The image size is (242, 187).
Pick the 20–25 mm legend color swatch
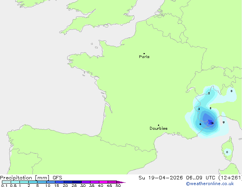(68, 182)
